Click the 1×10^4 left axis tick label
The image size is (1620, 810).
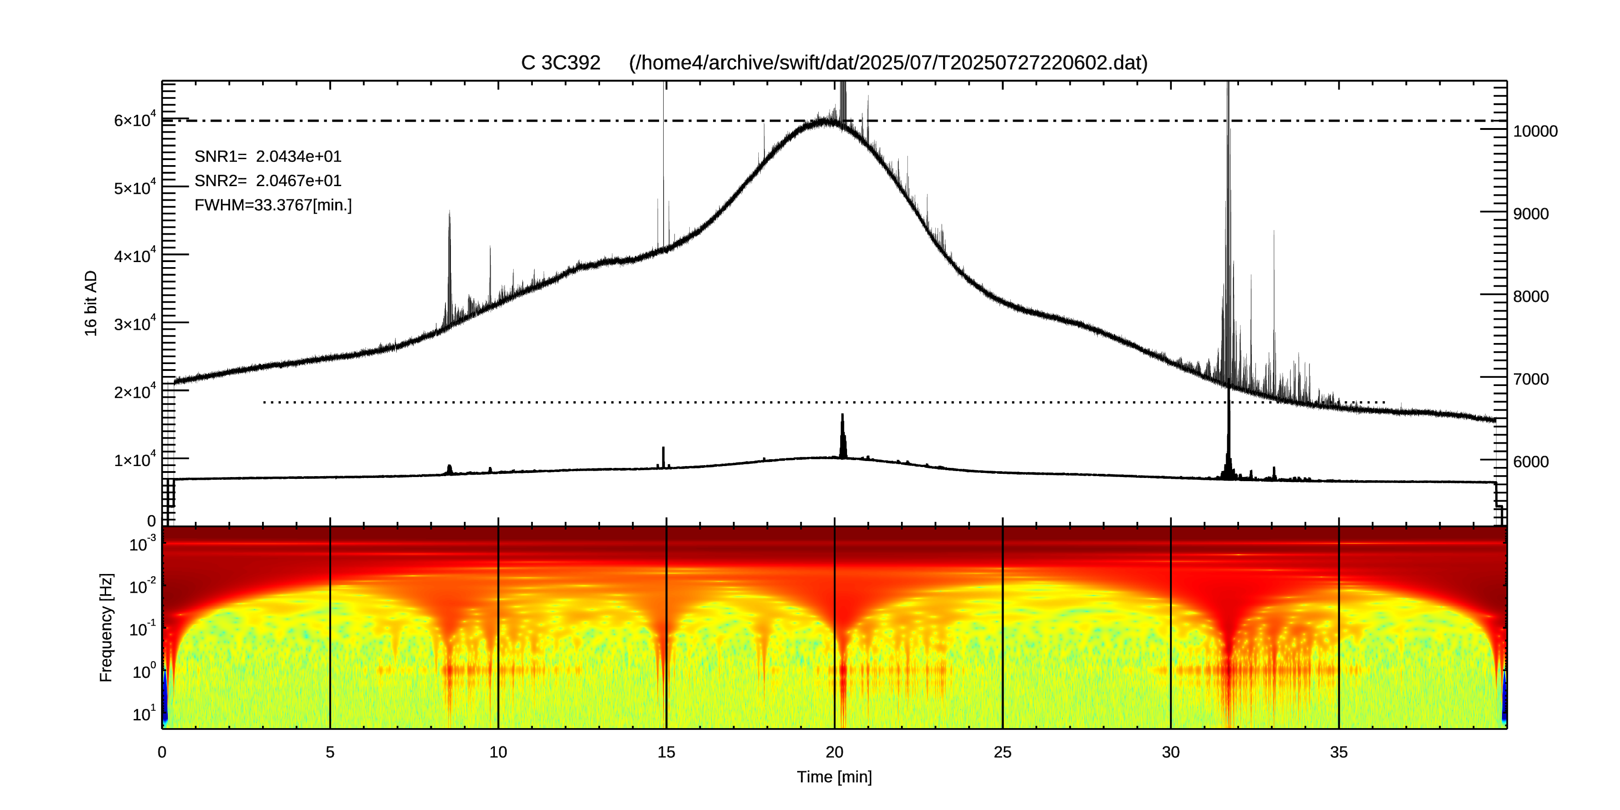pyautogui.click(x=134, y=459)
